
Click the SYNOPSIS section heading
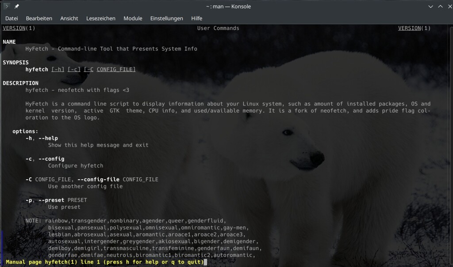pyautogui.click(x=15, y=63)
